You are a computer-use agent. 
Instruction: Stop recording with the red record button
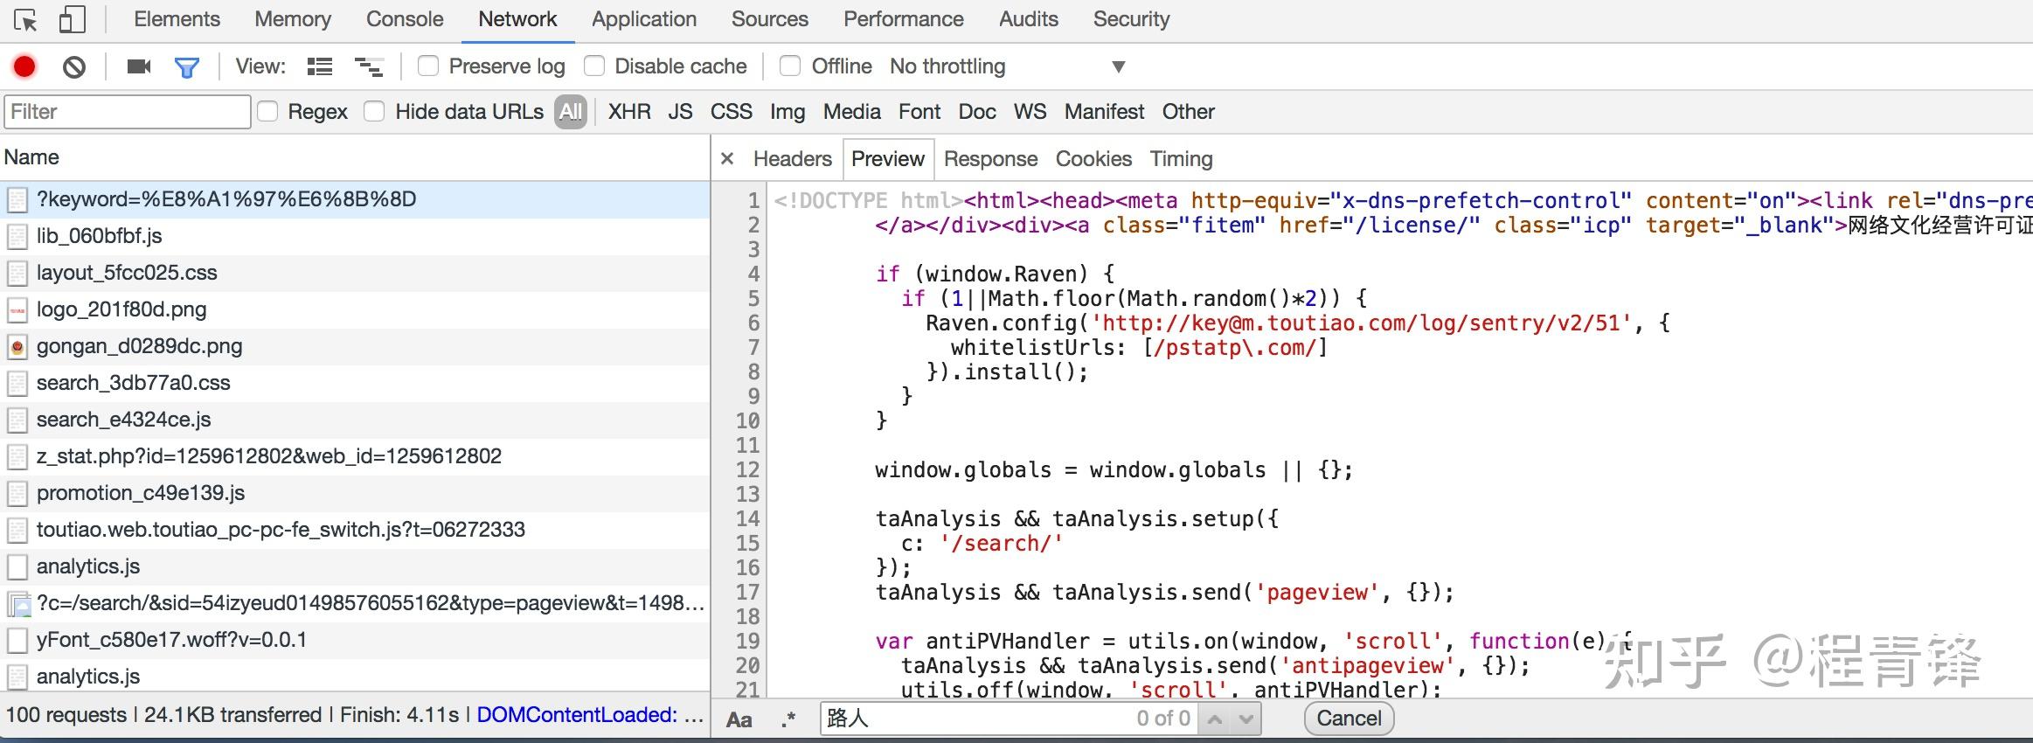(24, 66)
